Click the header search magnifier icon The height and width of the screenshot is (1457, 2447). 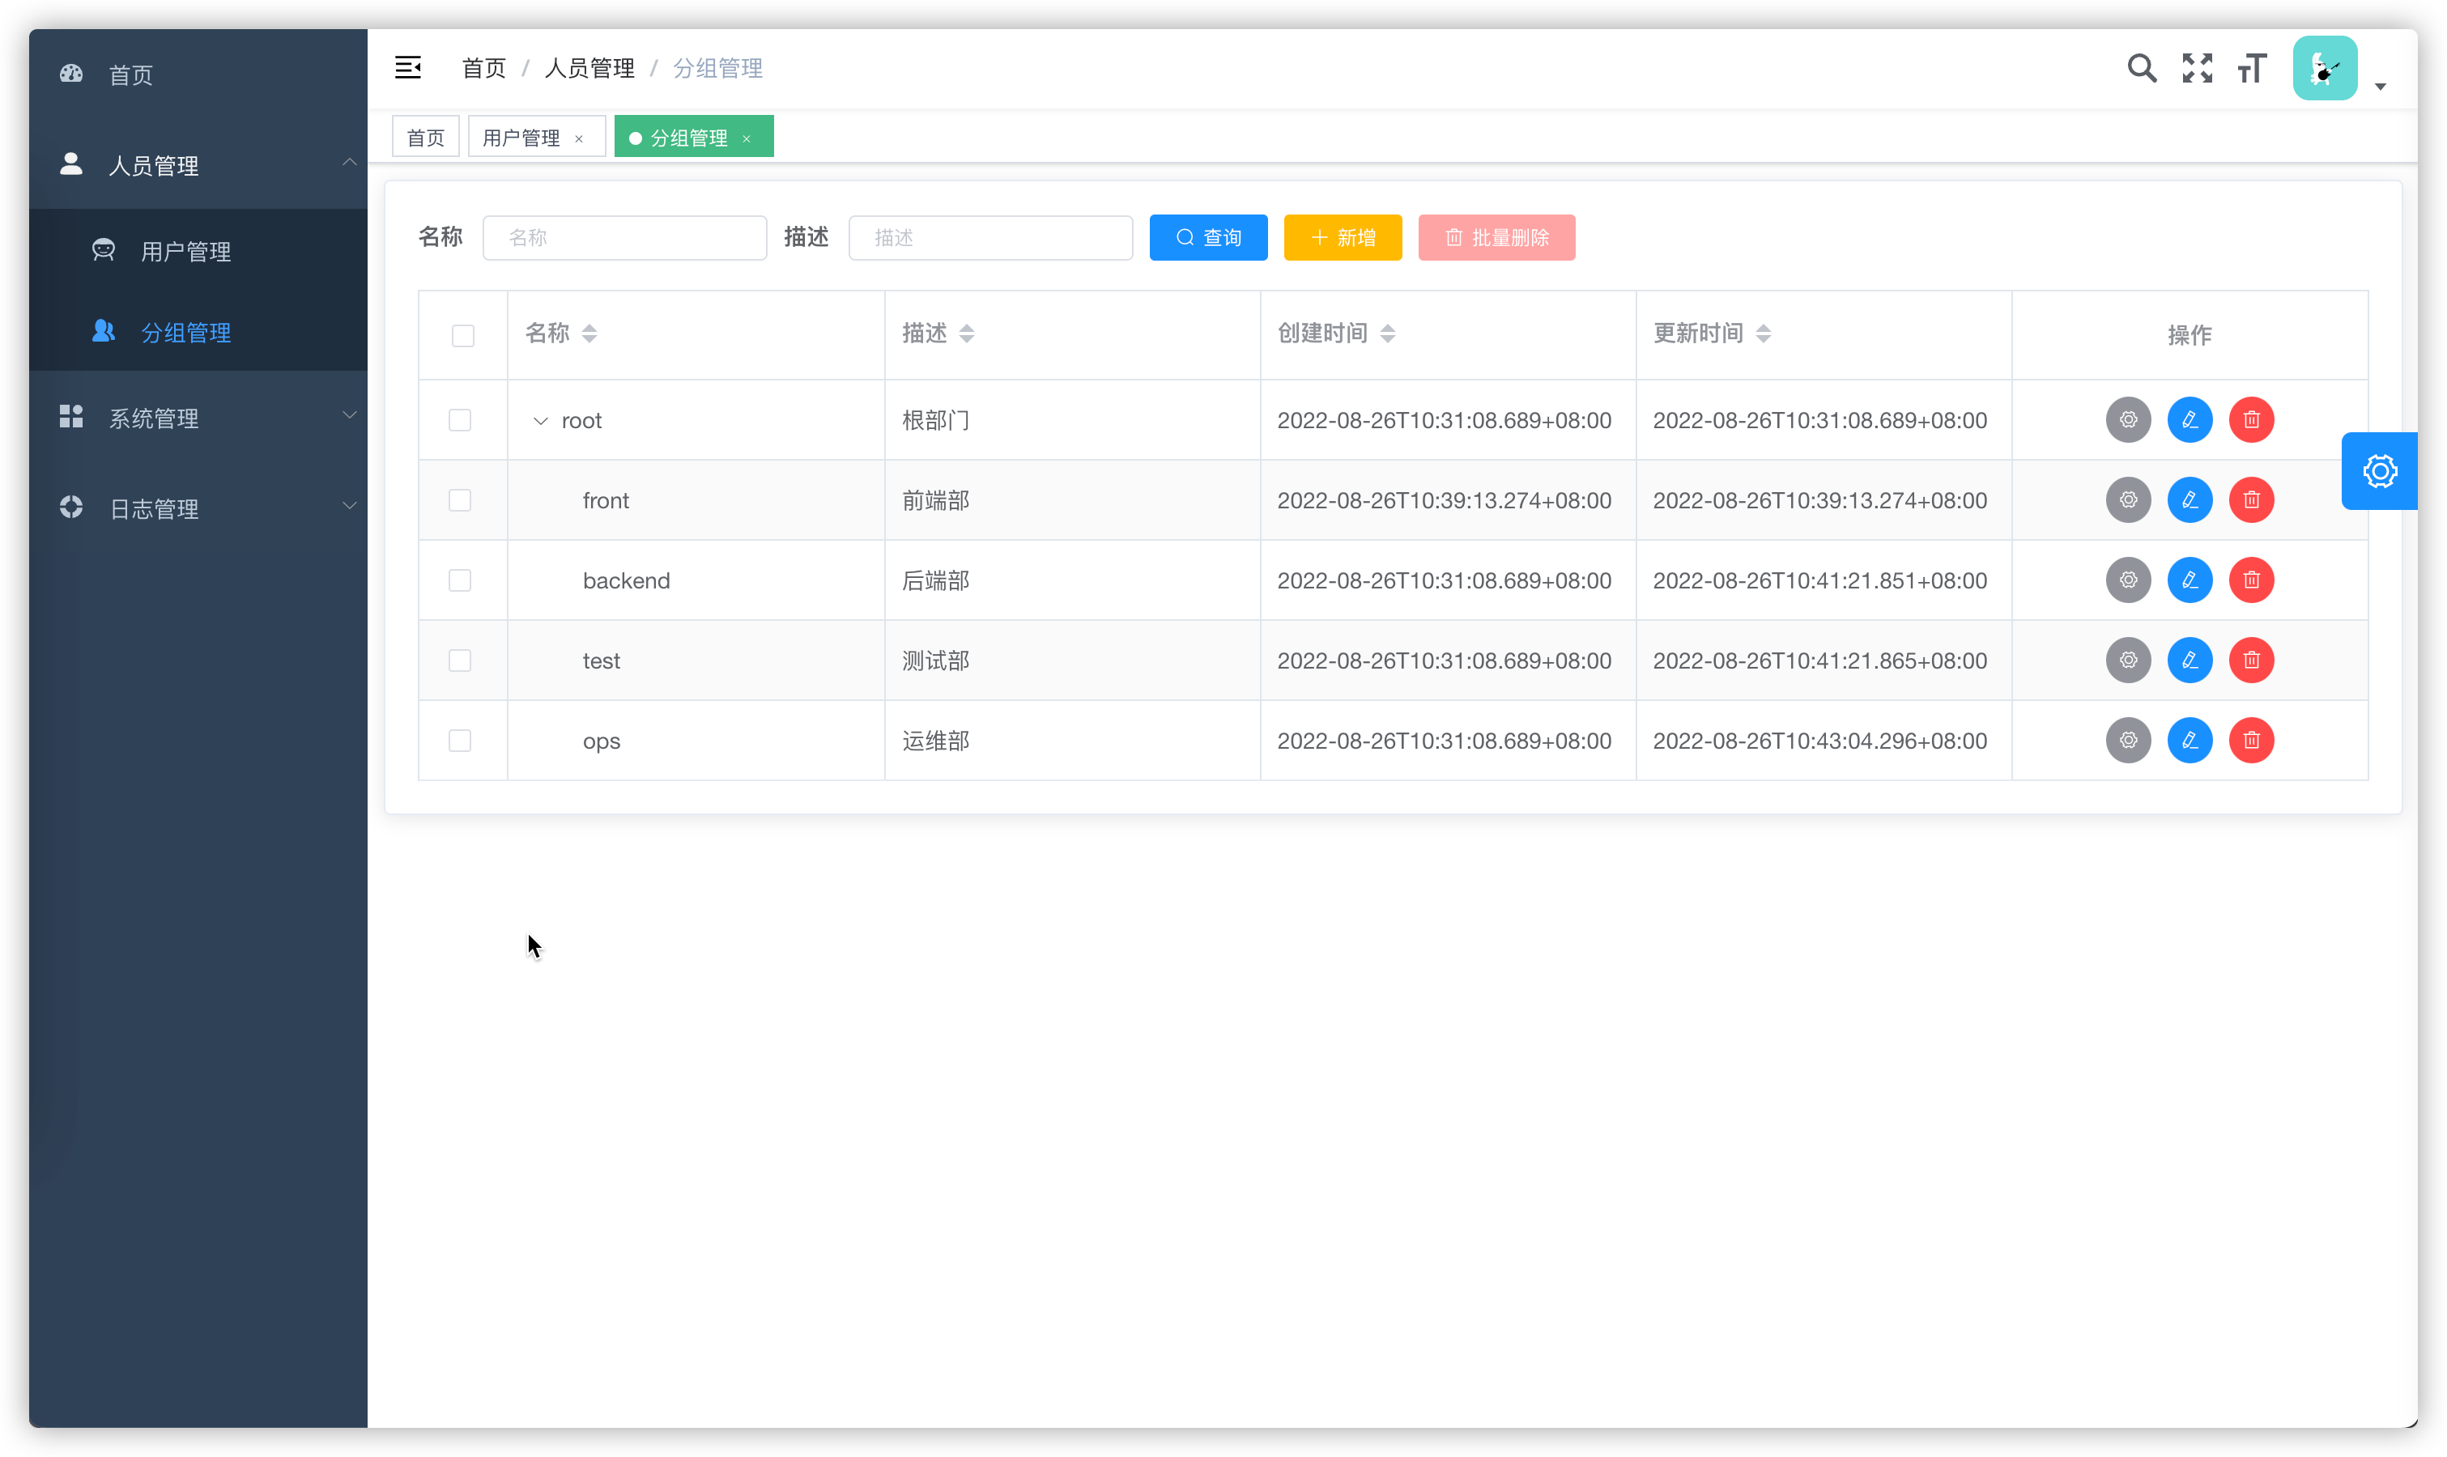[2142, 68]
